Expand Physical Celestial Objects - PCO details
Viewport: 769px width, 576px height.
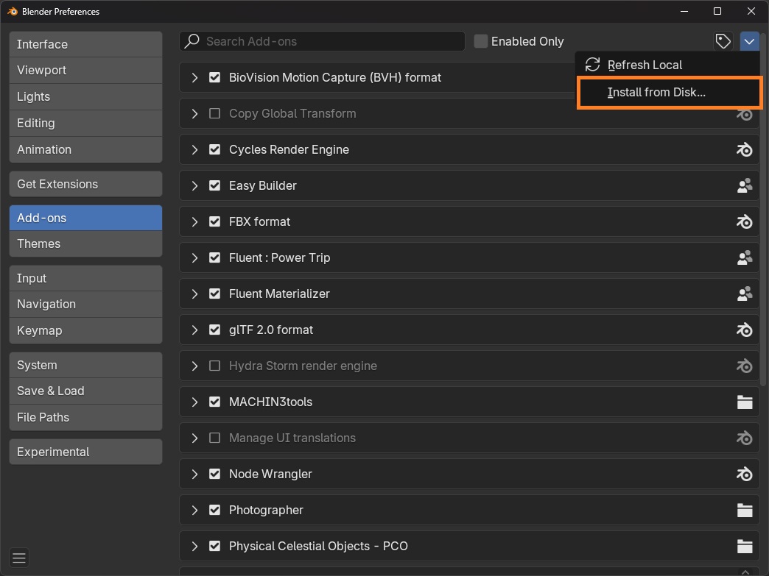(x=194, y=546)
